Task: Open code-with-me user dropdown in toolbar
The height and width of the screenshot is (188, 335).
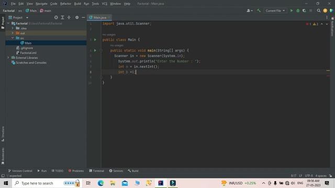Action: pos(250,10)
